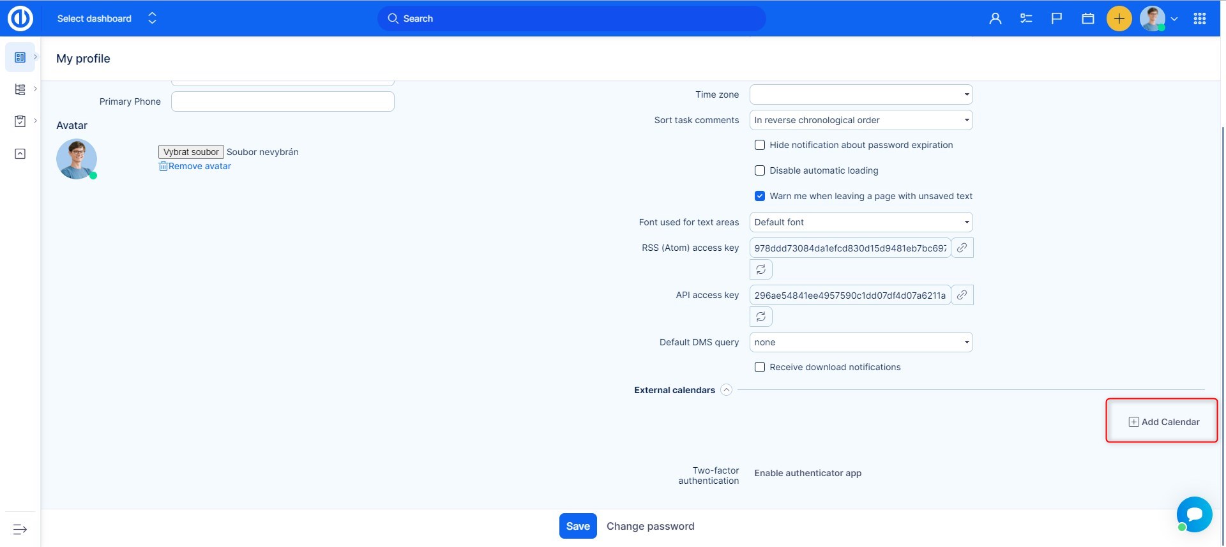This screenshot has width=1226, height=547.
Task: Open the chat support bubble
Action: (x=1194, y=514)
